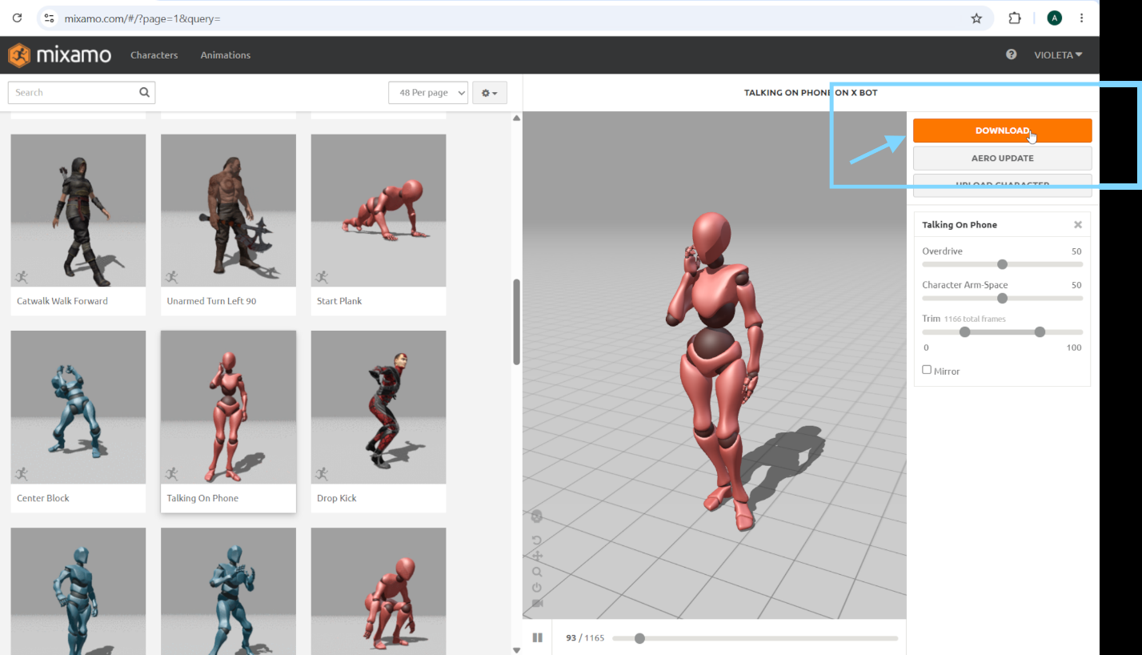
Task: Pause the animation playback
Action: 538,638
